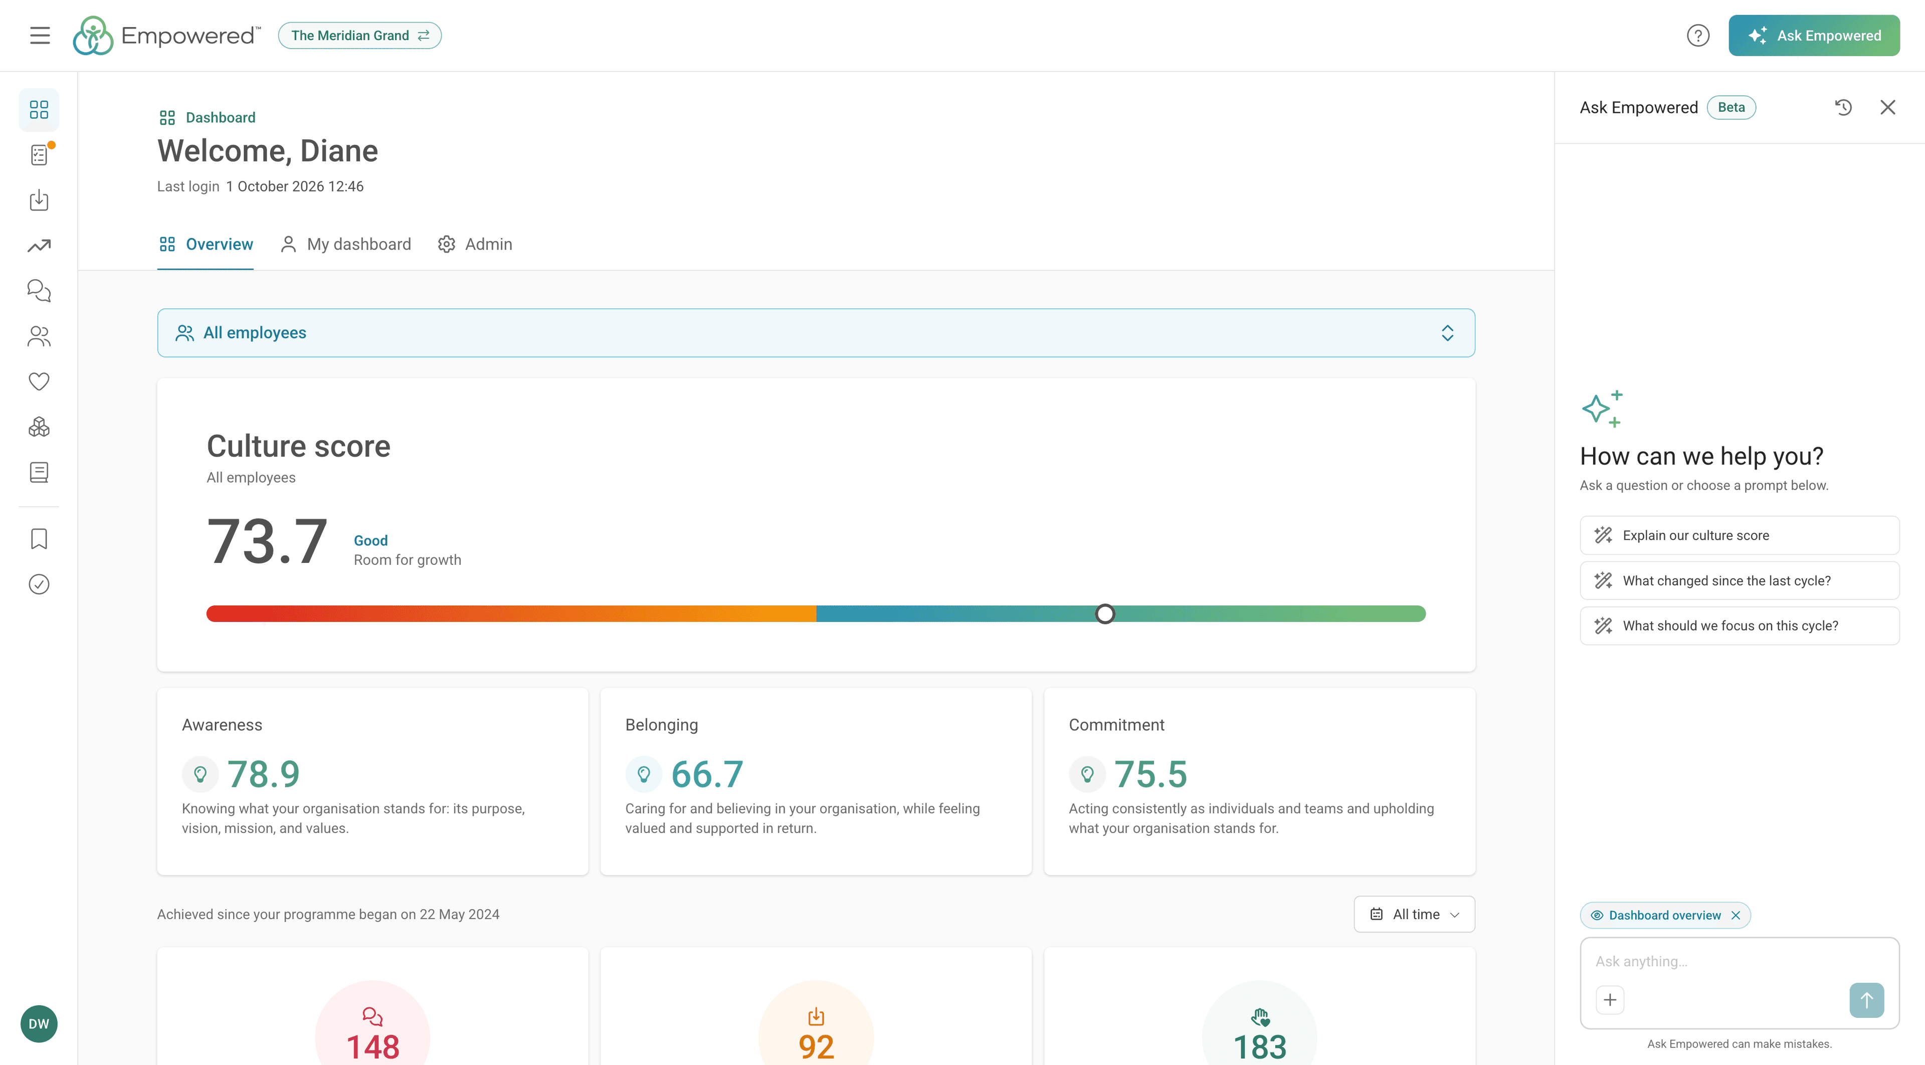Open the dashboard grid icon in sidebar
Viewport: 1925px width, 1065px height.
click(x=39, y=110)
